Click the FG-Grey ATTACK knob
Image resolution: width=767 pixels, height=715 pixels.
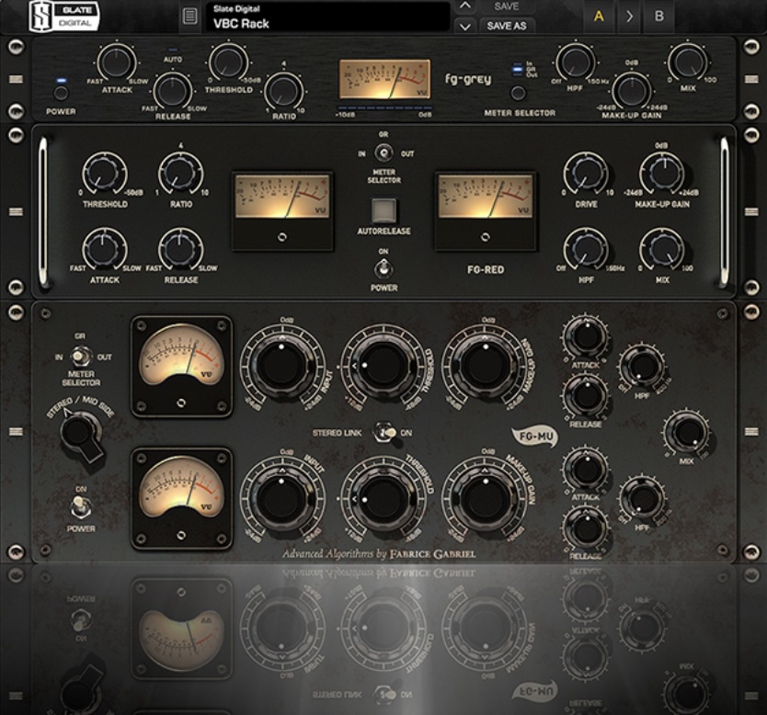tap(117, 62)
